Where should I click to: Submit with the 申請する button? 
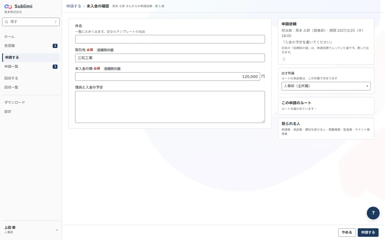click(x=368, y=233)
